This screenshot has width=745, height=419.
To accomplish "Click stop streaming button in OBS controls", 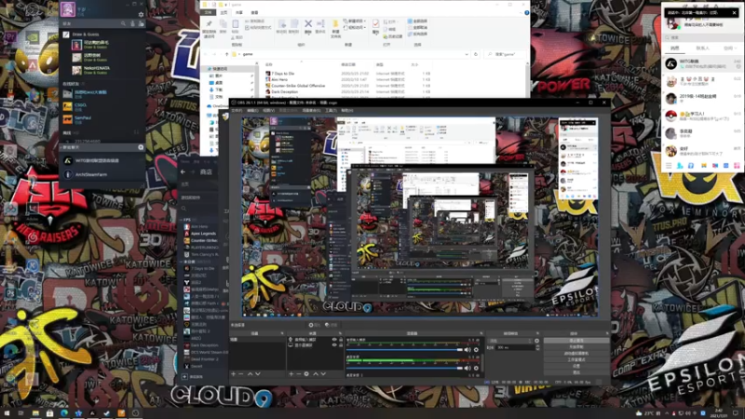I will [576, 341].
